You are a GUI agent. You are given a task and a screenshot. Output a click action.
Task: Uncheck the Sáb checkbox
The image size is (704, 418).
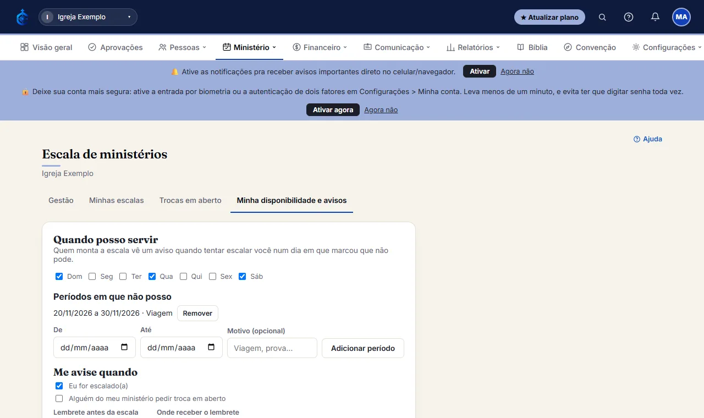(x=243, y=276)
